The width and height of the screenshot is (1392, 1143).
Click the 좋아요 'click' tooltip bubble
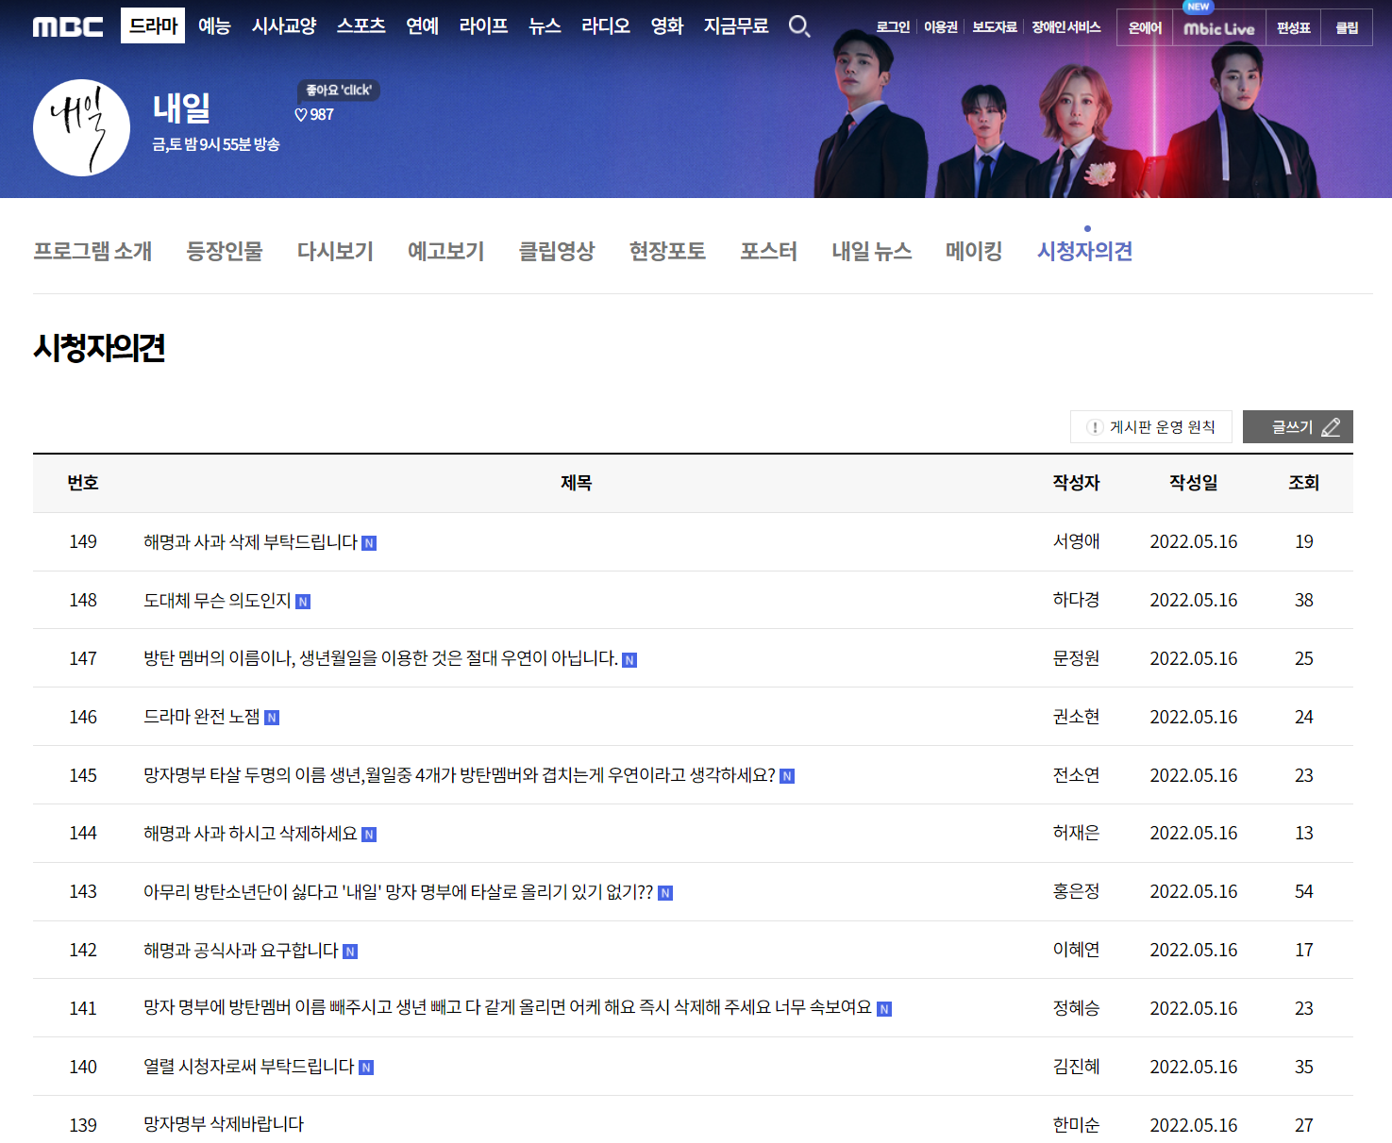click(339, 91)
